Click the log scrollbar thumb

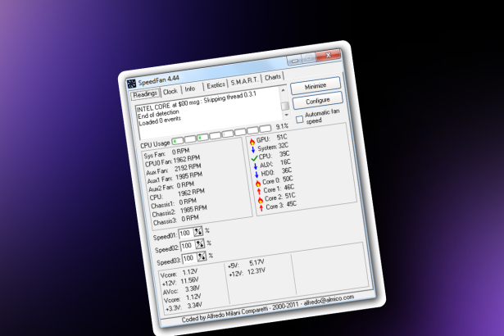pos(285,106)
